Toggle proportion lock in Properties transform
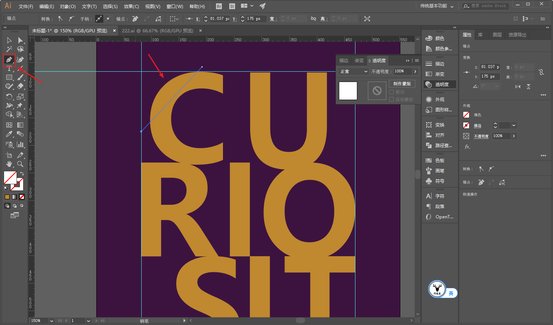This screenshot has height=325, width=553. [x=541, y=72]
